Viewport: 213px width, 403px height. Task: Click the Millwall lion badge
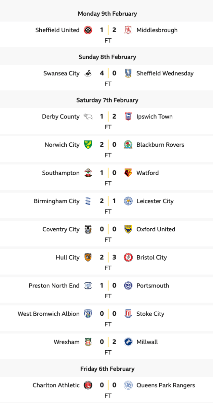click(128, 342)
